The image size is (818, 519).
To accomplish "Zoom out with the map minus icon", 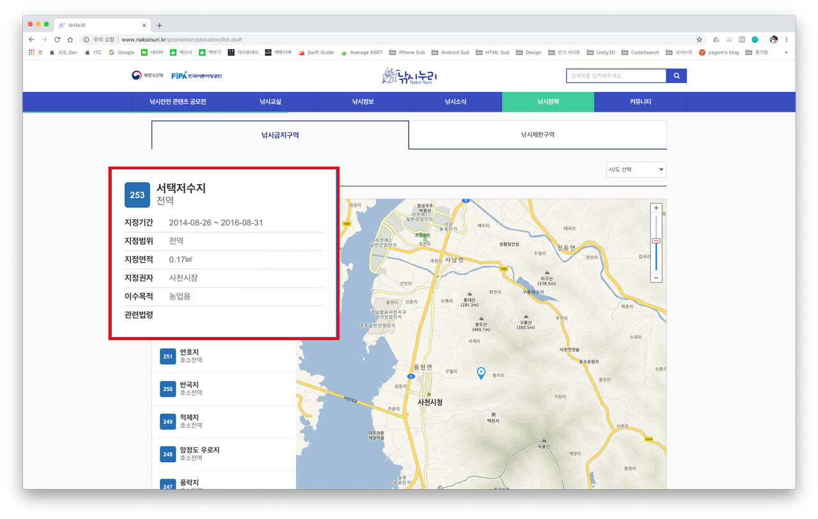I will (x=656, y=277).
